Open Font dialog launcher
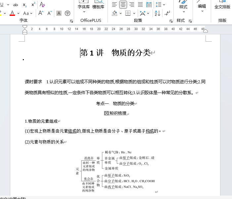232x199 pixels. [71, 21]
